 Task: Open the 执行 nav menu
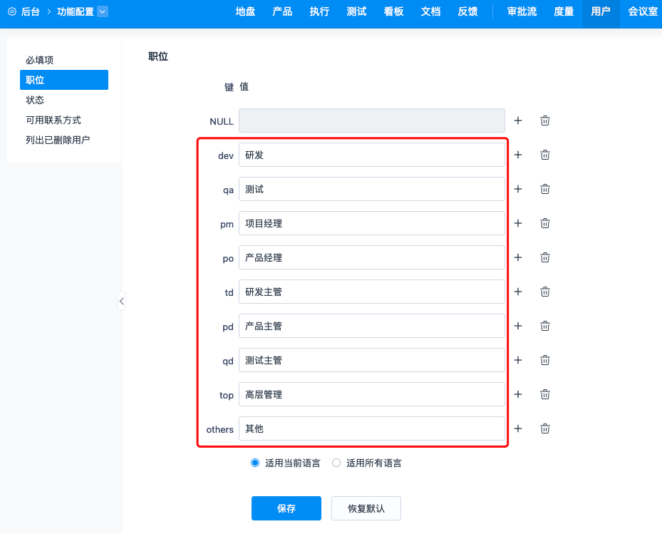[x=320, y=12]
